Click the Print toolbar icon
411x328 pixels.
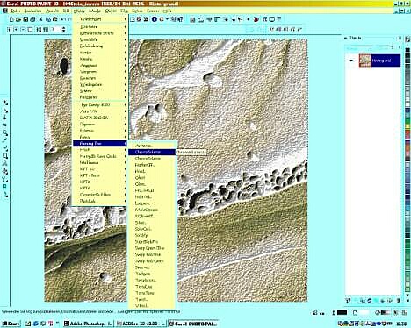click(x=32, y=19)
